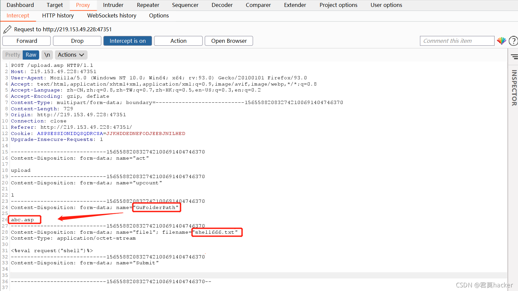The image size is (518, 291).
Task: Expand the Inspector panel menu icon
Action: [514, 57]
